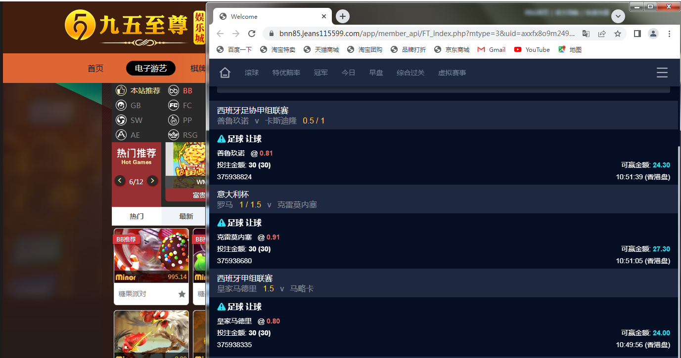Click next arrow in Hot Games pager
The width and height of the screenshot is (681, 358).
pyautogui.click(x=153, y=181)
